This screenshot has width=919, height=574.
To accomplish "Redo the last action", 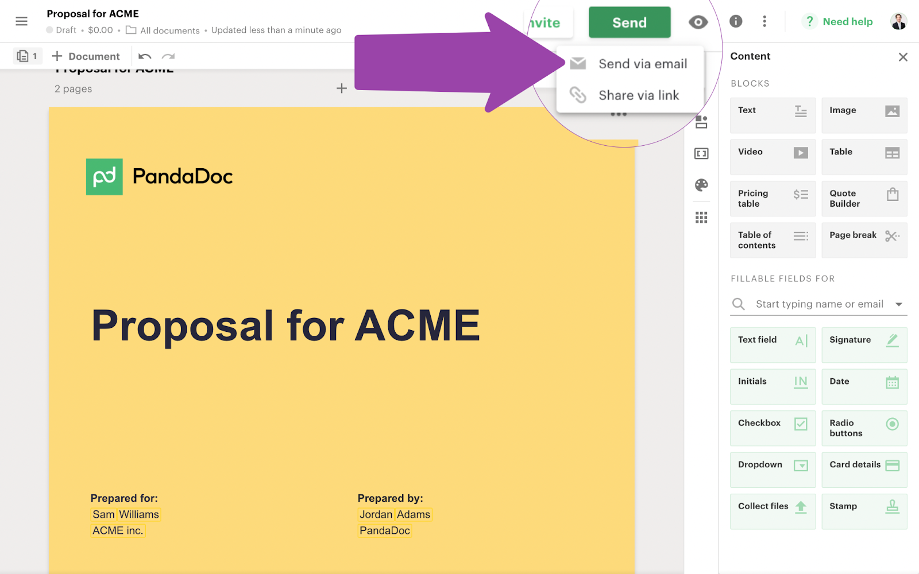I will tap(168, 56).
